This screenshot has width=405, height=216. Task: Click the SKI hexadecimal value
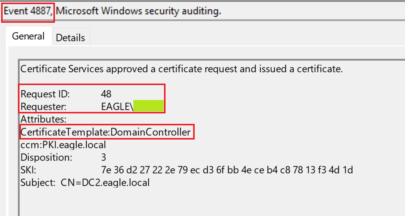point(227,170)
